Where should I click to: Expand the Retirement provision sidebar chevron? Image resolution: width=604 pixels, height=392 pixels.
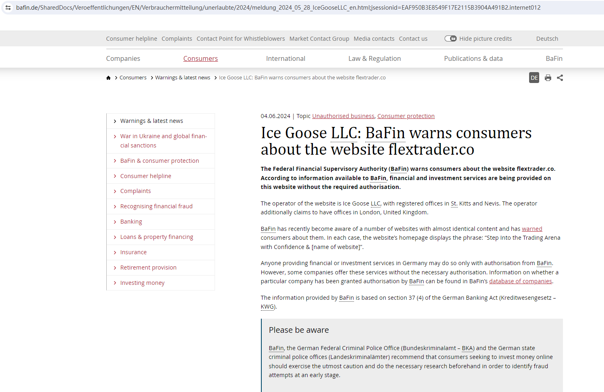(115, 268)
